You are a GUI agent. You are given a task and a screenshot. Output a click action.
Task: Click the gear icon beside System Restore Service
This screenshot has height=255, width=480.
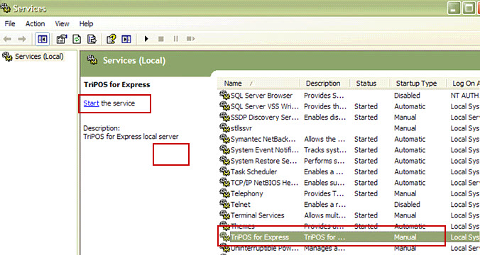point(224,160)
